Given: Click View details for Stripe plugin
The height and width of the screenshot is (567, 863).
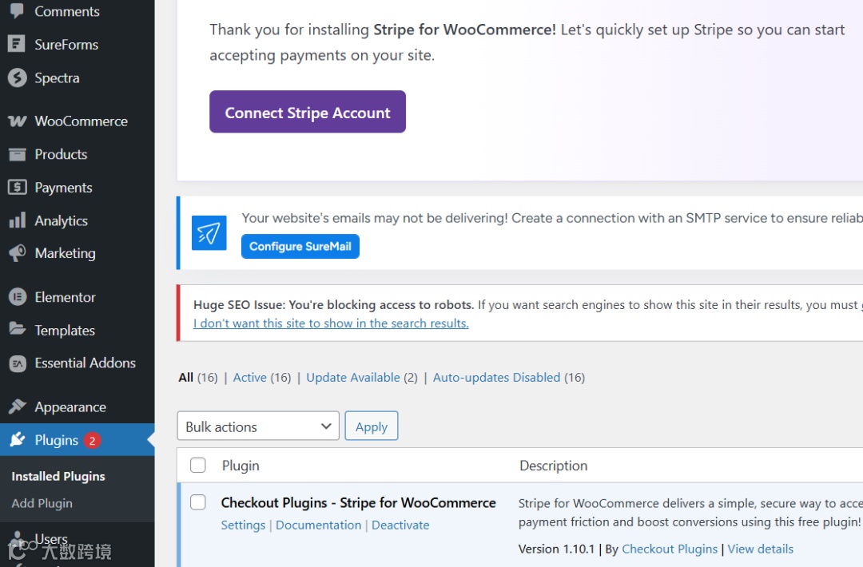Looking at the screenshot, I should [x=760, y=549].
